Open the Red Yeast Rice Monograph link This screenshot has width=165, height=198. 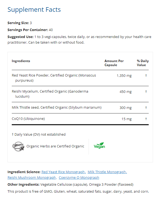click(x=63, y=172)
